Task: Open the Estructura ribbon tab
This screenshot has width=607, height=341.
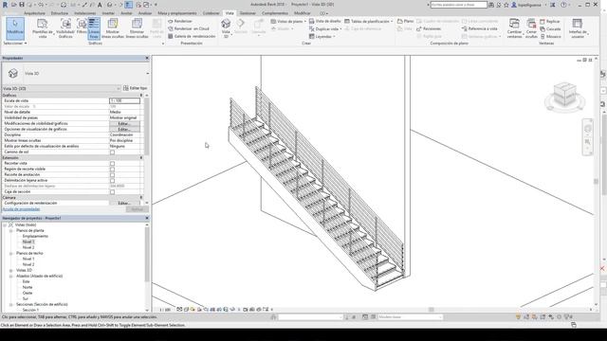Action: pyautogui.click(x=60, y=13)
